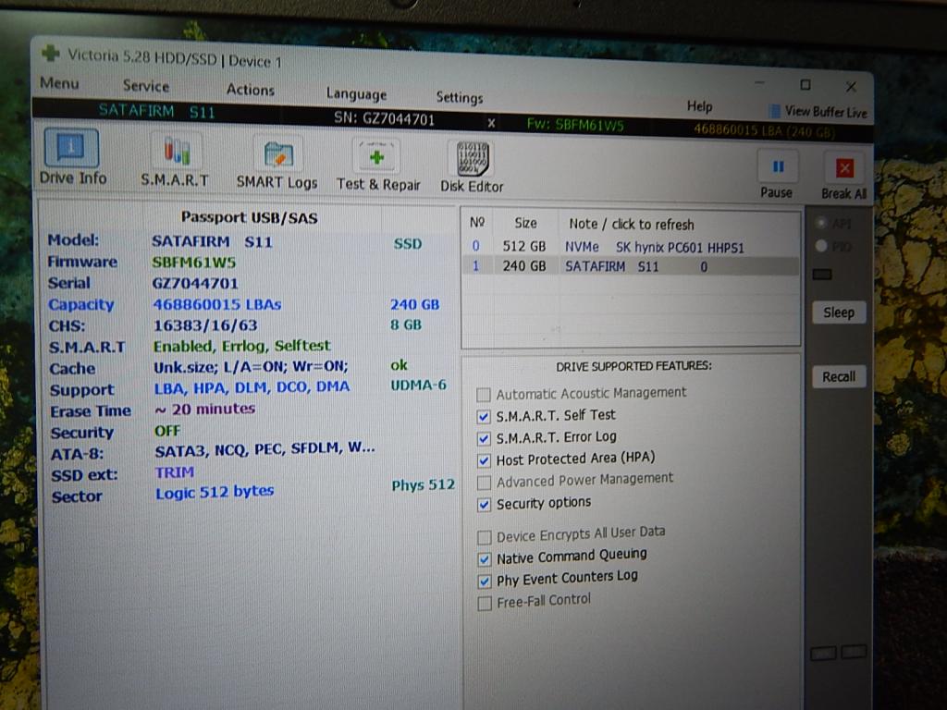Click the Logic 512 bytes sector value
The width and height of the screenshot is (947, 710).
[215, 493]
